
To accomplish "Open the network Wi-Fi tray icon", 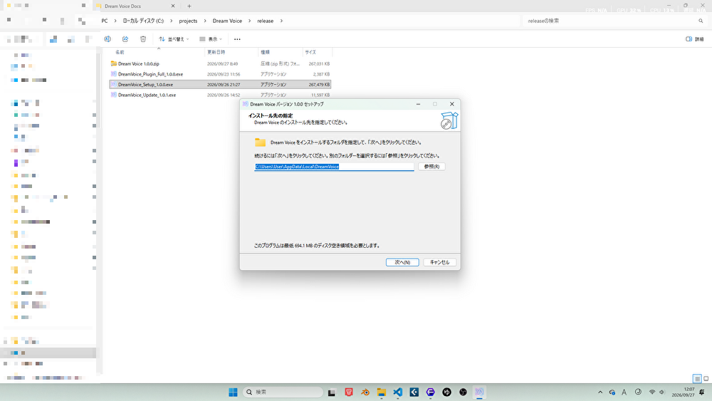I will point(652,392).
